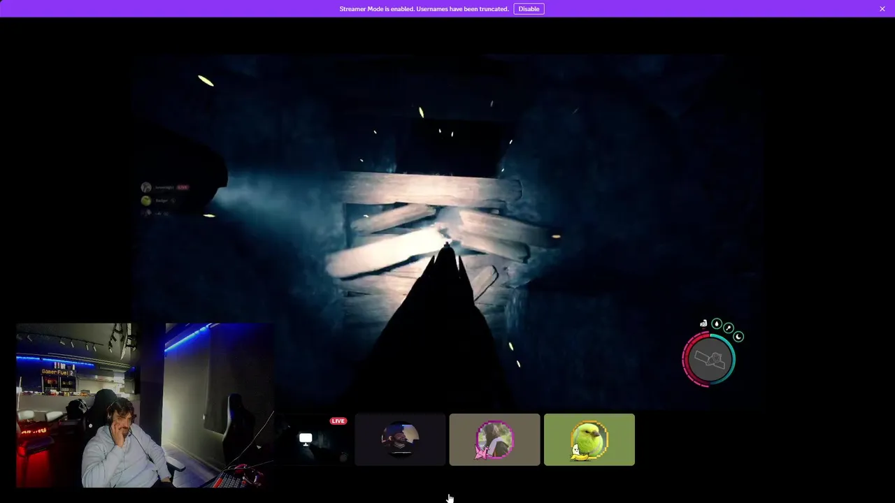The image size is (895, 503).
Task: Click the small item counter icon above gauge
Action: pos(703,324)
